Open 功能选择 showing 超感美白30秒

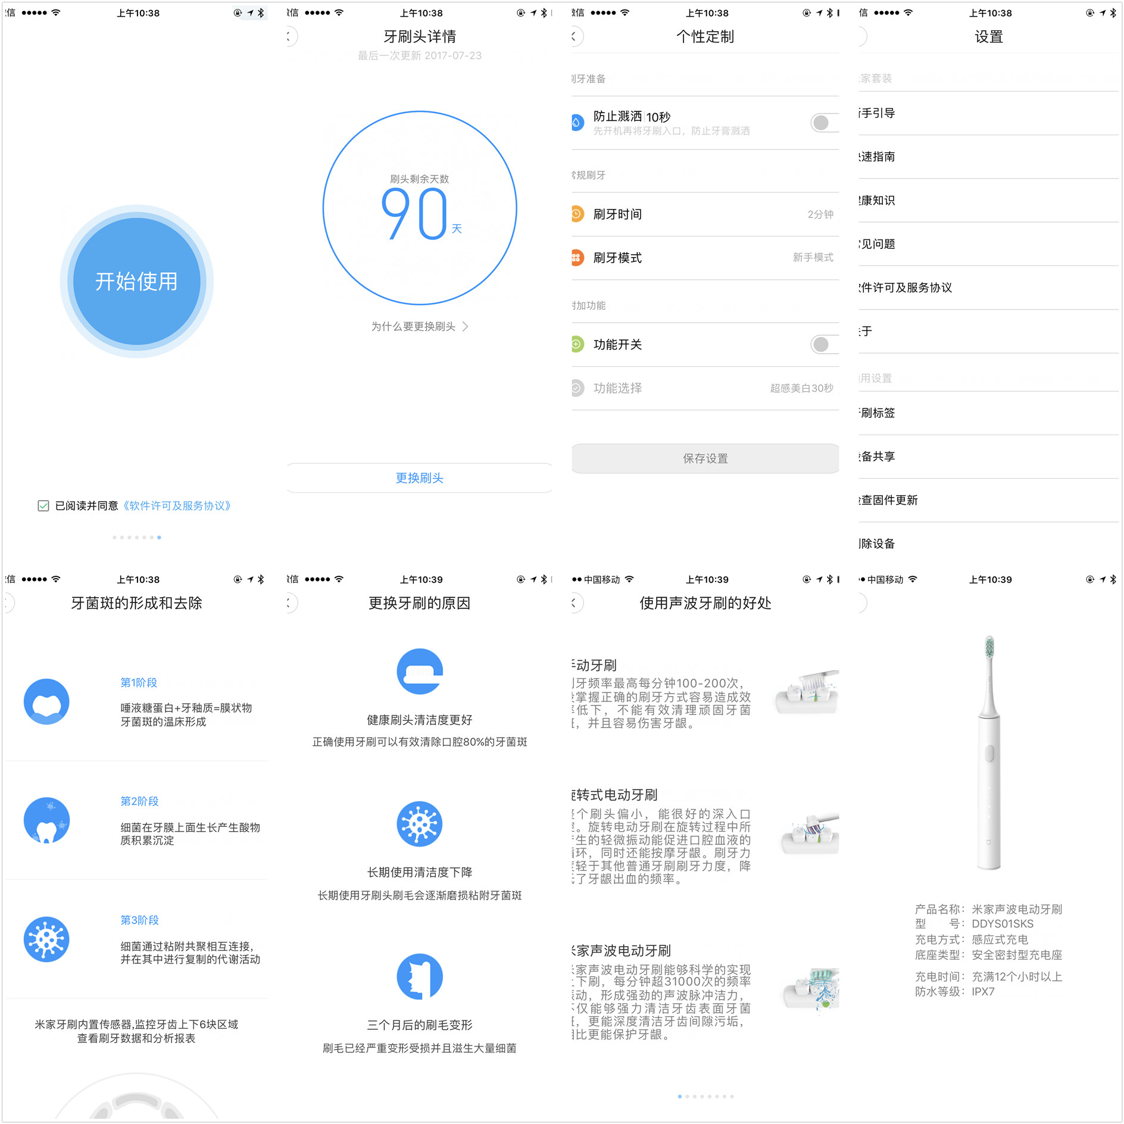702,388
